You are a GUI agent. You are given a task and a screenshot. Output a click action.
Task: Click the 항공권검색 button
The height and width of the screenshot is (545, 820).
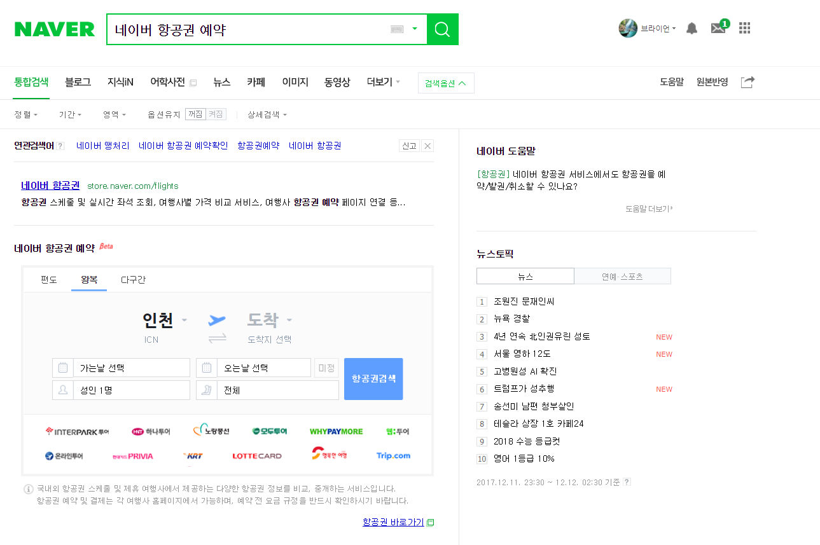(373, 379)
